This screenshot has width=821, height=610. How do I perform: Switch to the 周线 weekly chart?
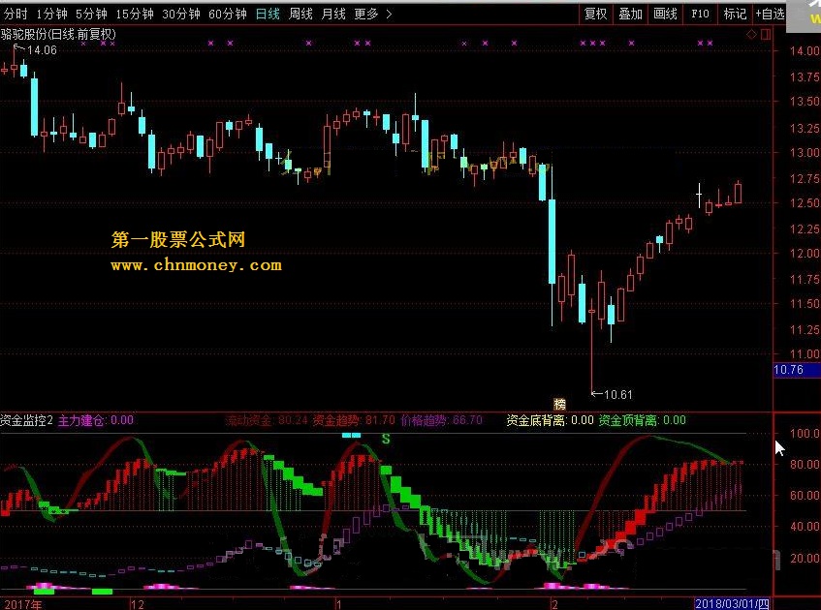300,15
